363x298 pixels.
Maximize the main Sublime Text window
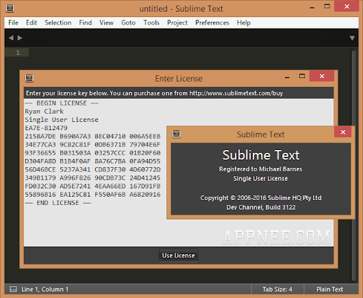coord(327,6)
